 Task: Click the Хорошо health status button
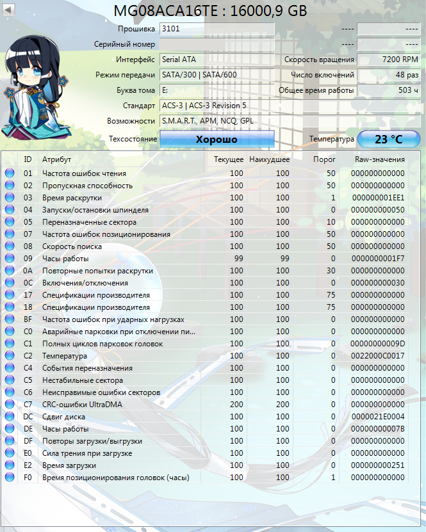click(217, 139)
